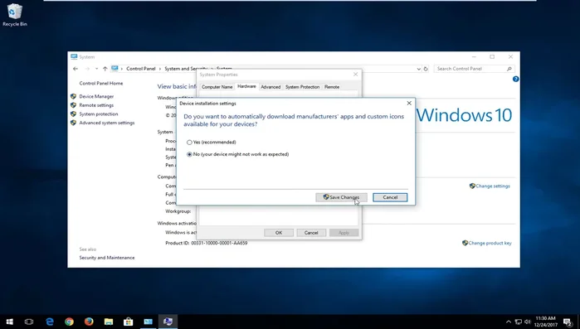Image resolution: width=580 pixels, height=329 pixels.
Task: Click the System Properties taskbar icon
Action: [168, 322]
